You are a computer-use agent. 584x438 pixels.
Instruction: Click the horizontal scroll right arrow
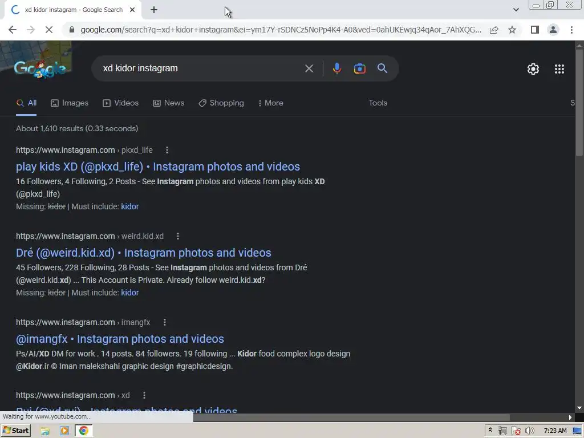pyautogui.click(x=570, y=417)
